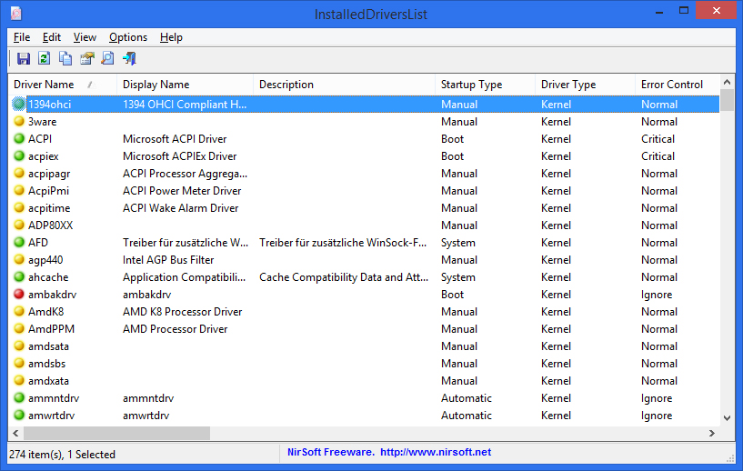This screenshot has width=743, height=471.
Task: Click the vertical scrollbar up arrow
Action: (x=727, y=82)
